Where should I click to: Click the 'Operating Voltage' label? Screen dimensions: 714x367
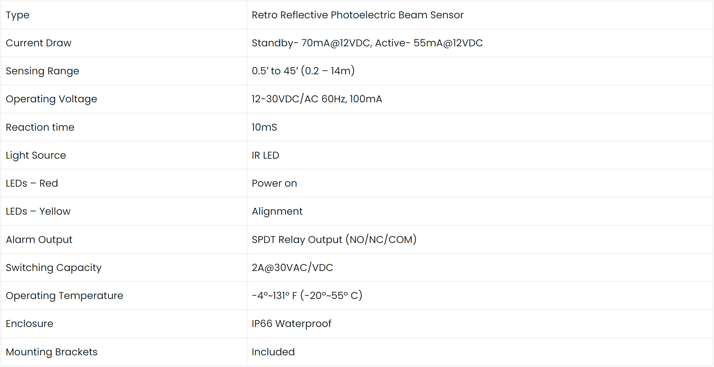click(x=51, y=99)
